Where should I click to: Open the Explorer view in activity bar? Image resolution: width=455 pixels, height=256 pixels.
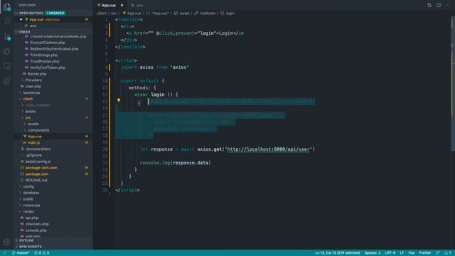(6, 6)
